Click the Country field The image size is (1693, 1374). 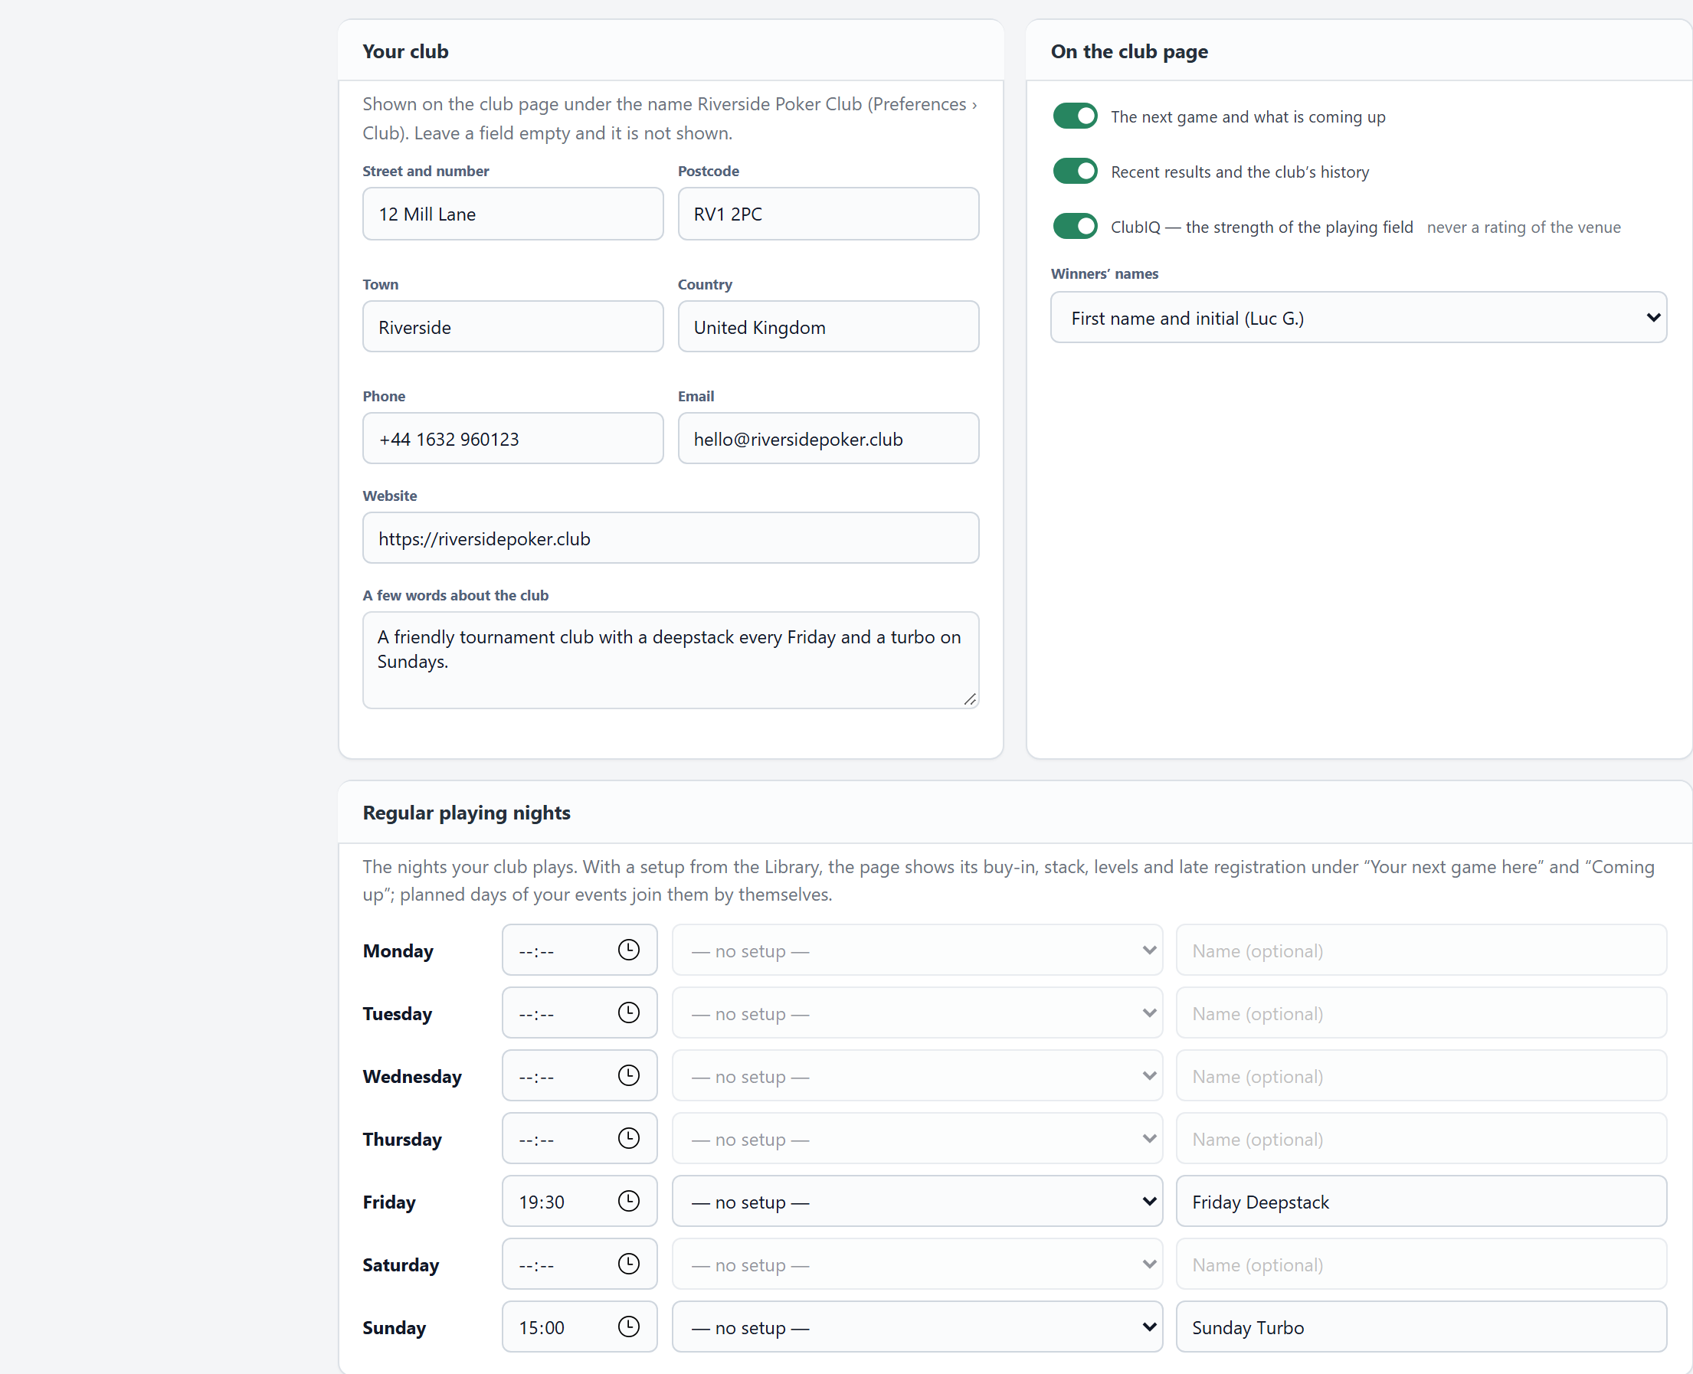(x=828, y=326)
